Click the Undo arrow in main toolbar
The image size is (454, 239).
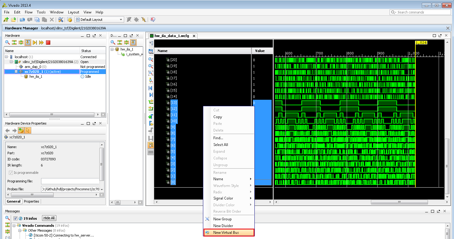point(22,20)
